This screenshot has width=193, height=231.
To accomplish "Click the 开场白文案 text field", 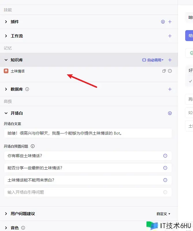I will pyautogui.click(x=88, y=133).
